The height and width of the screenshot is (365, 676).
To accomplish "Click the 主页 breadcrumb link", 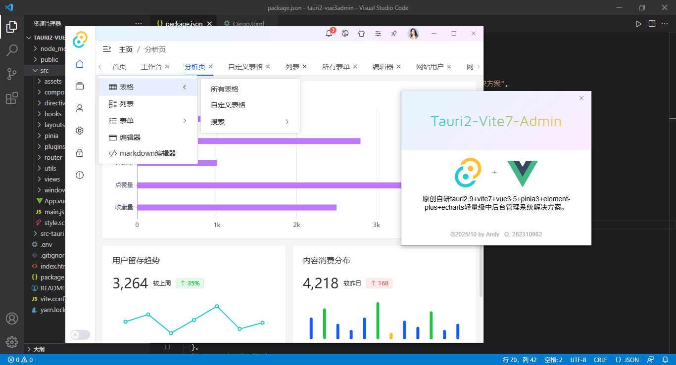I will pyautogui.click(x=126, y=49).
